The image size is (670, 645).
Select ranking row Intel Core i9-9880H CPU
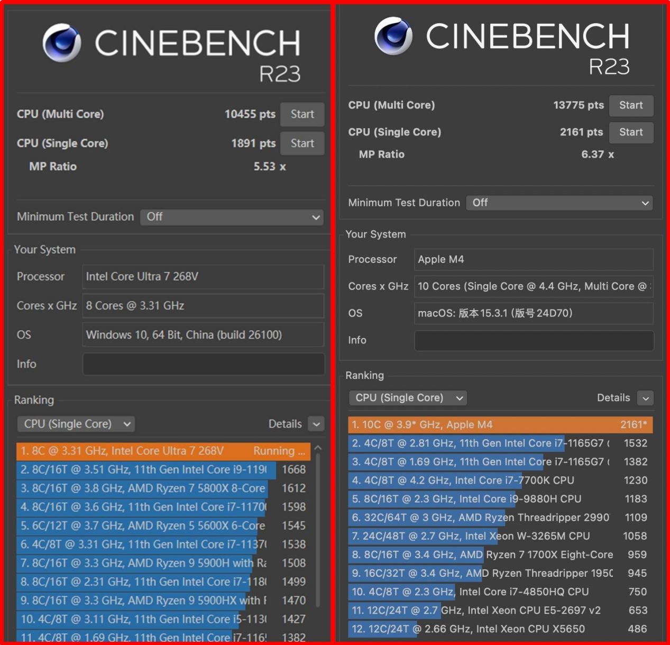click(500, 499)
